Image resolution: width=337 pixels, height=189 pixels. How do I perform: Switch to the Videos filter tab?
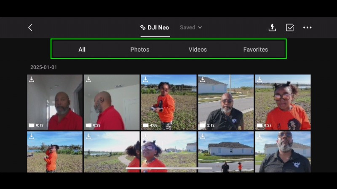coord(198,50)
